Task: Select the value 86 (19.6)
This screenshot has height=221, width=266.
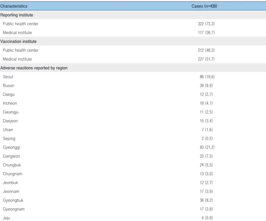Action: 207,77
